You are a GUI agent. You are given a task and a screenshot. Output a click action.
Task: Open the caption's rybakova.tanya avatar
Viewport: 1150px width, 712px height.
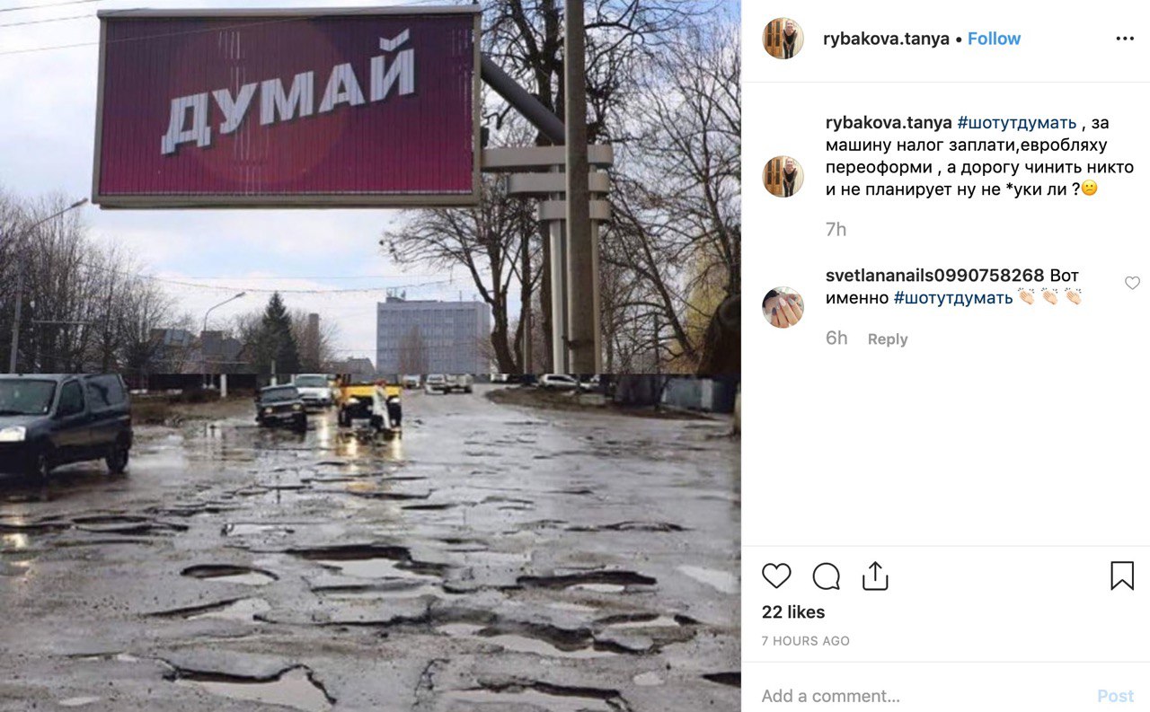click(783, 176)
